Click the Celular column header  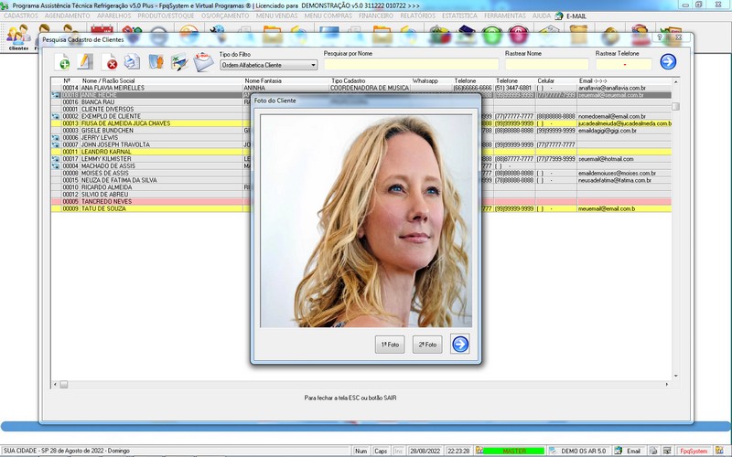[x=545, y=81]
